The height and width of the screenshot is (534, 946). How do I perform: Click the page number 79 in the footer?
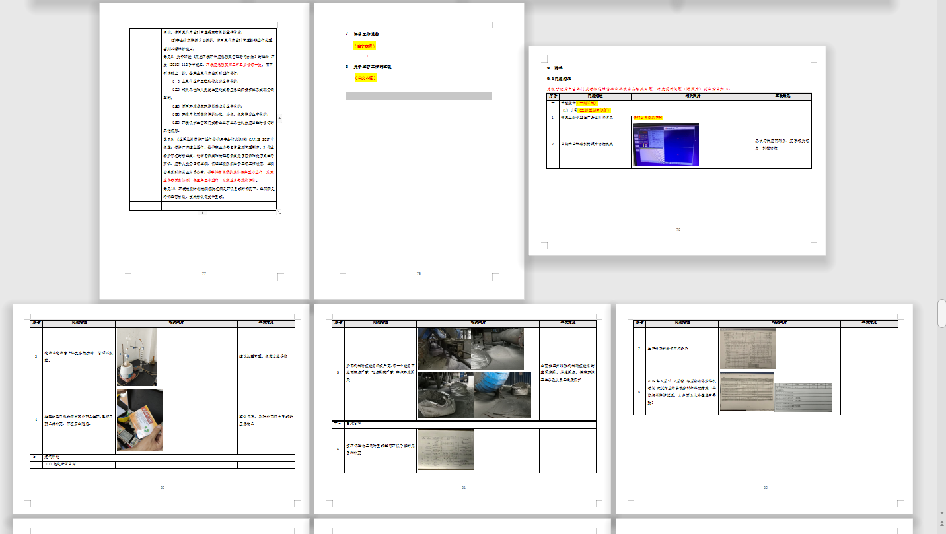[678, 230]
